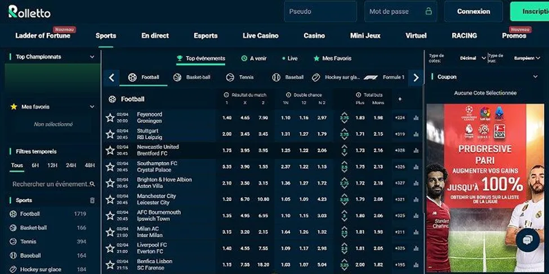Open statistics icon for Feyenoord Groningen match
This screenshot has width=549, height=274.
tap(416, 118)
